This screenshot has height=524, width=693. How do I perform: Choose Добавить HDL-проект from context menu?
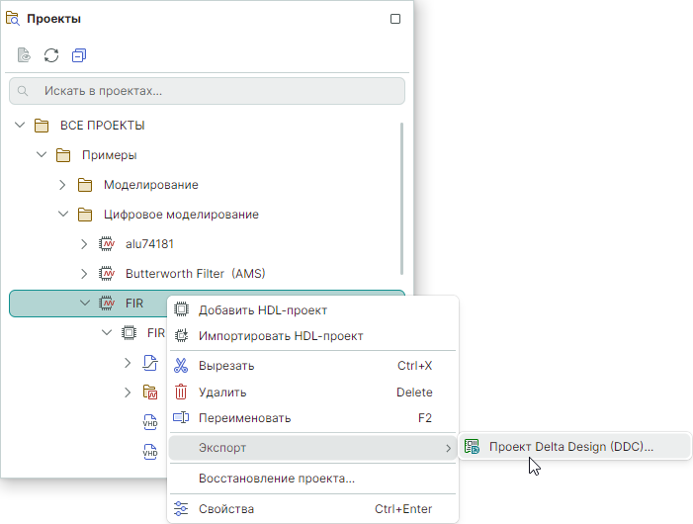[262, 310]
